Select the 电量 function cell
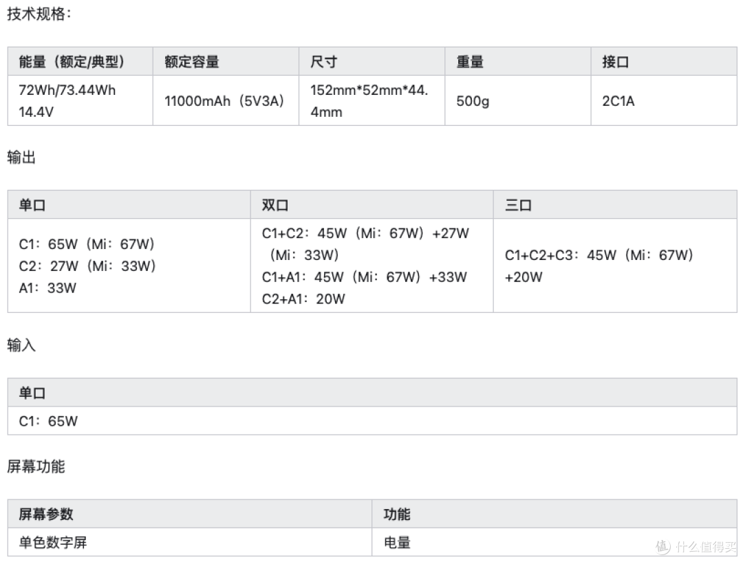The height and width of the screenshot is (562, 743). click(554, 542)
